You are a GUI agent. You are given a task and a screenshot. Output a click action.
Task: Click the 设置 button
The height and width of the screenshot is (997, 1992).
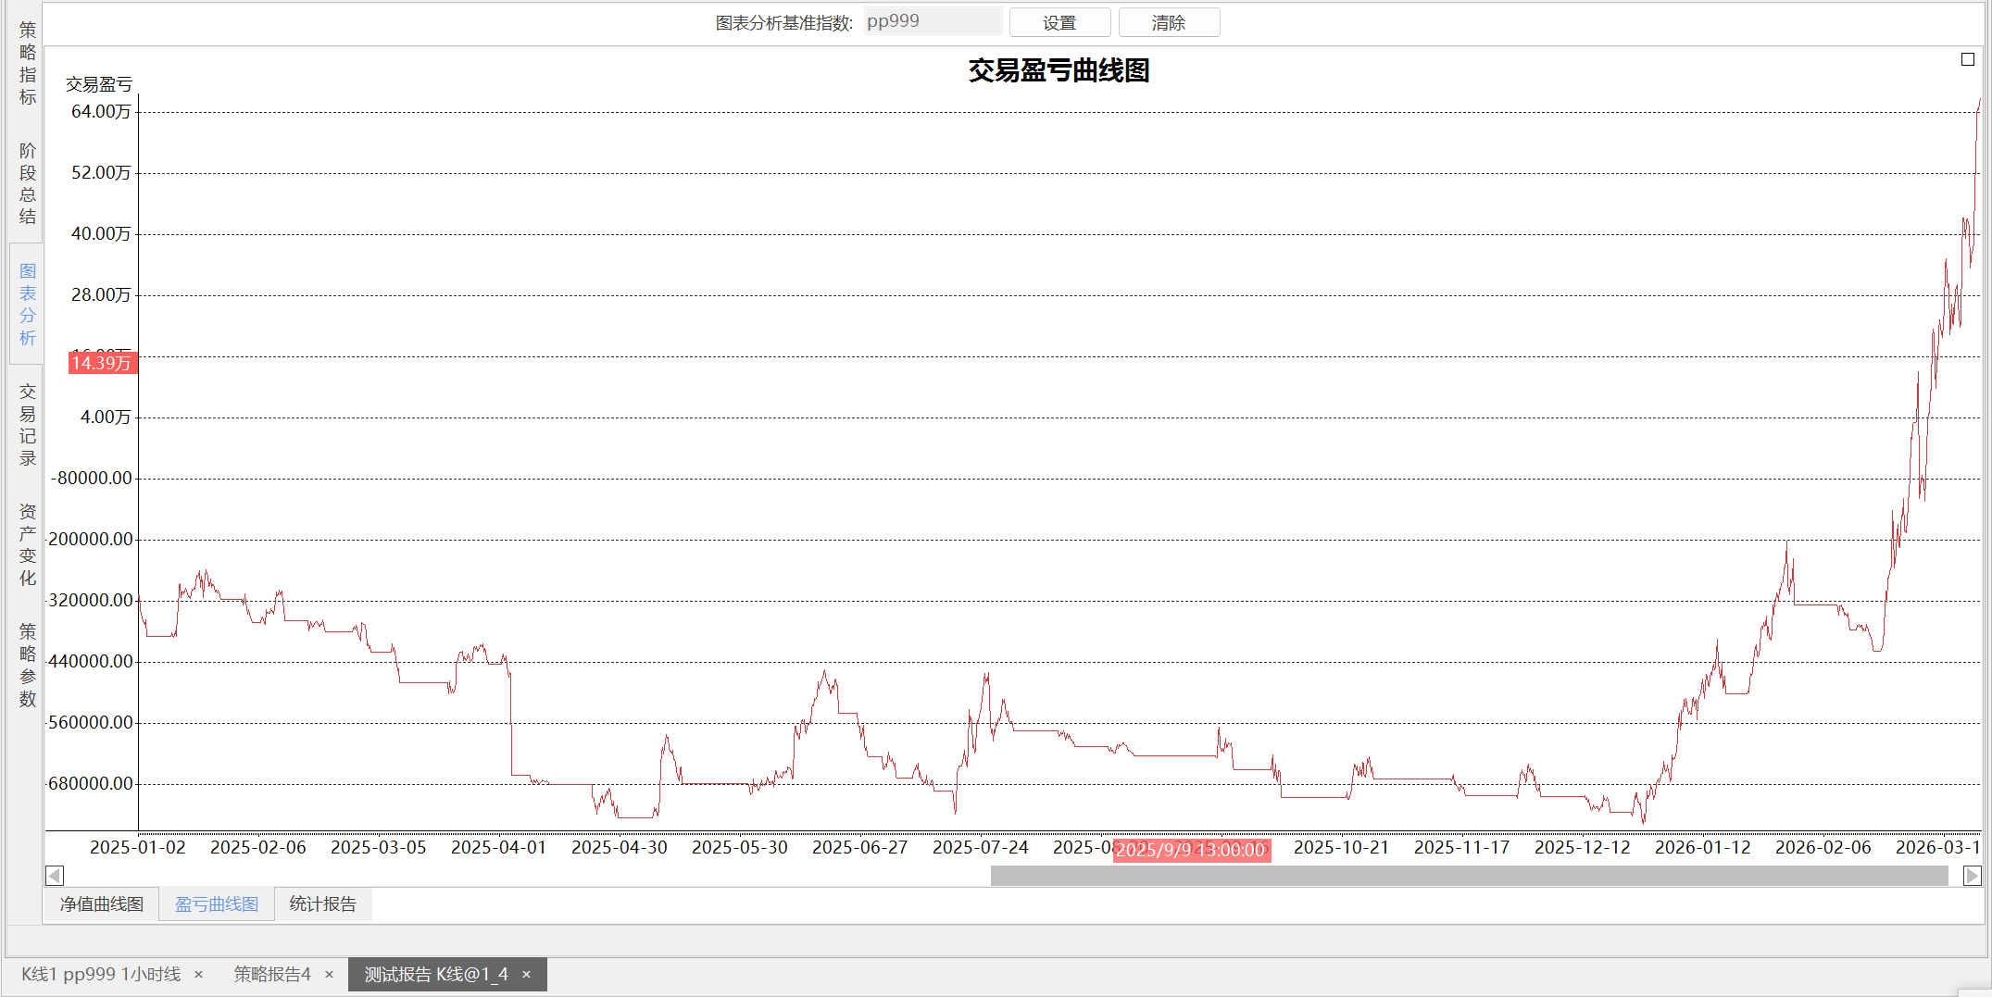click(x=1059, y=22)
